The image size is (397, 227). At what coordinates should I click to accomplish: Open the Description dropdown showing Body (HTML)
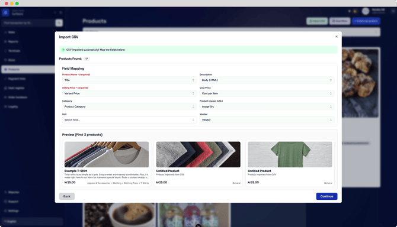(267, 80)
